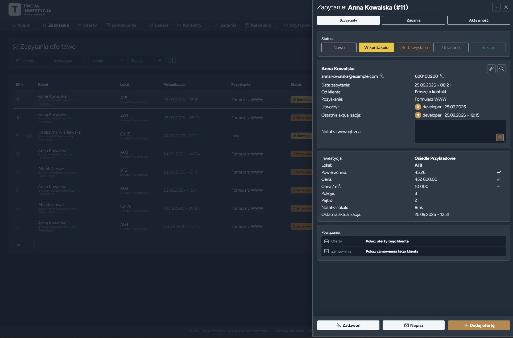Expand the Inwestycje filter dropdown
Viewport: 513px width, 338px height.
coord(69,60)
